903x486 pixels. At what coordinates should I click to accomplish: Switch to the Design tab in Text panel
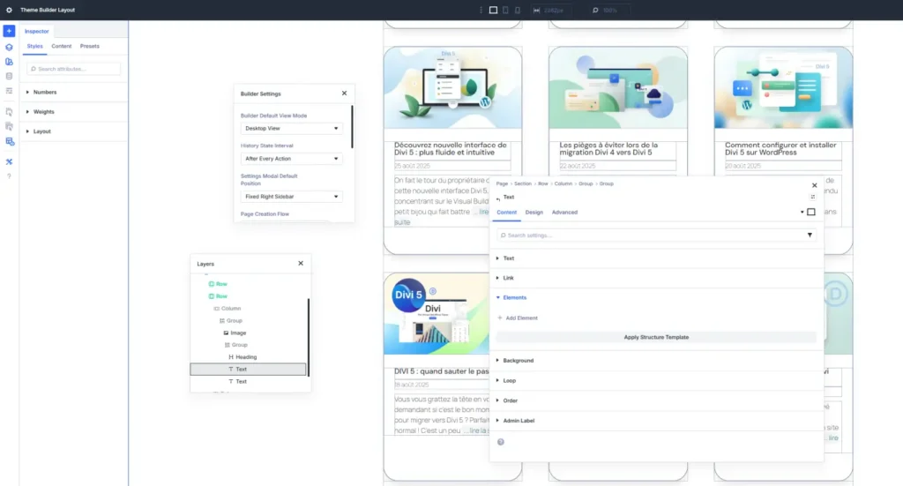(534, 213)
